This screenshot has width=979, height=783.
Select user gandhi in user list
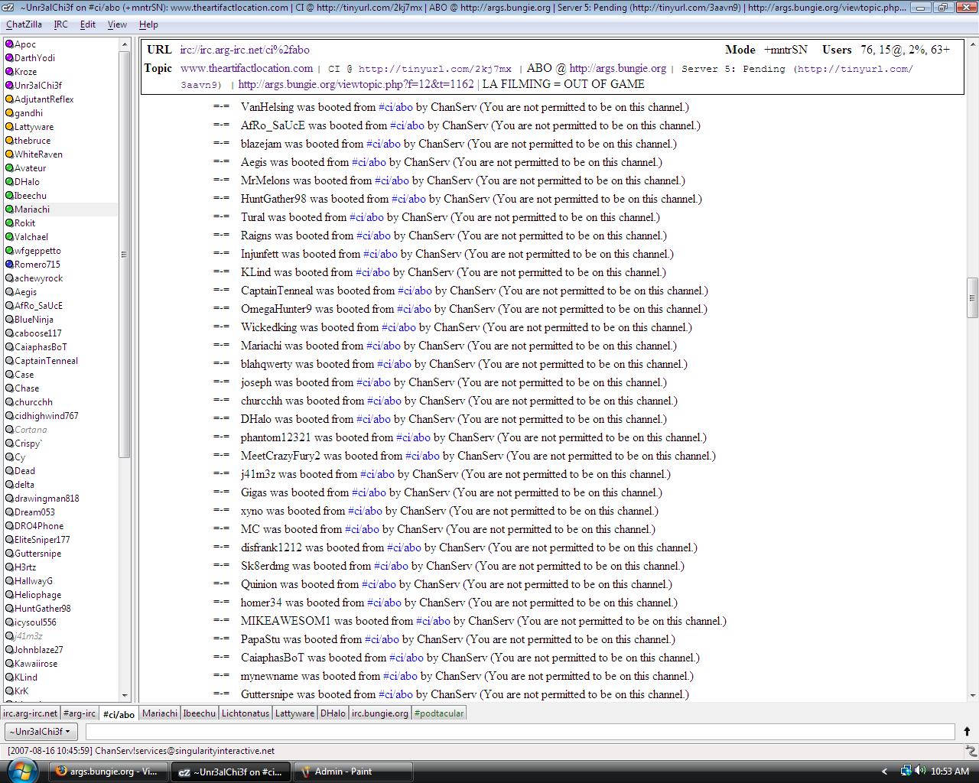pyautogui.click(x=29, y=113)
